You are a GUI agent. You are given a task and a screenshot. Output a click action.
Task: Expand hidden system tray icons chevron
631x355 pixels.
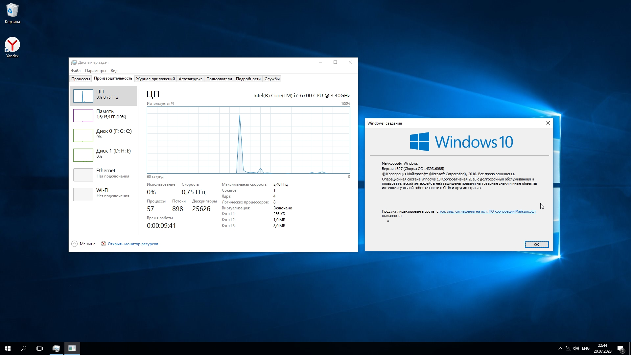560,348
